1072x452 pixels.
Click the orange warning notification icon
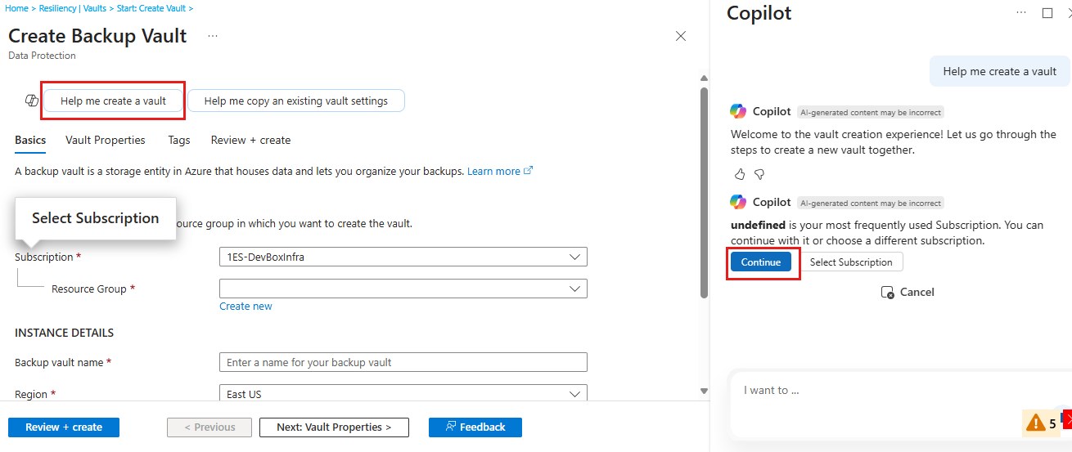(1035, 423)
